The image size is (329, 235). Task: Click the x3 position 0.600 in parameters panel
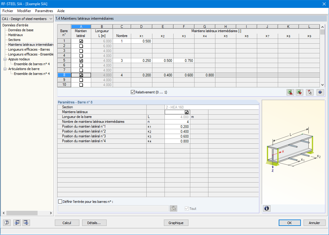(x=177, y=136)
